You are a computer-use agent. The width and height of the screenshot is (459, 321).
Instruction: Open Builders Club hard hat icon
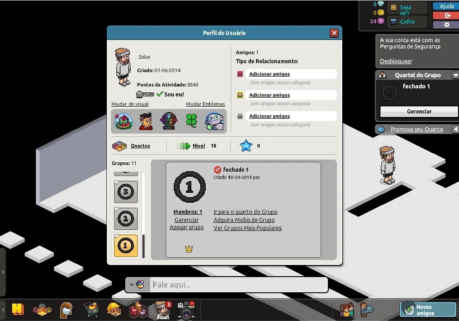tap(114, 310)
